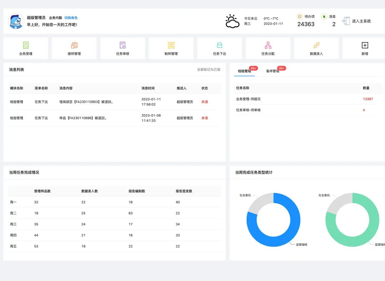Open the 业务受理 shortcut icon
This screenshot has height=281, width=385.
pyautogui.click(x=26, y=45)
